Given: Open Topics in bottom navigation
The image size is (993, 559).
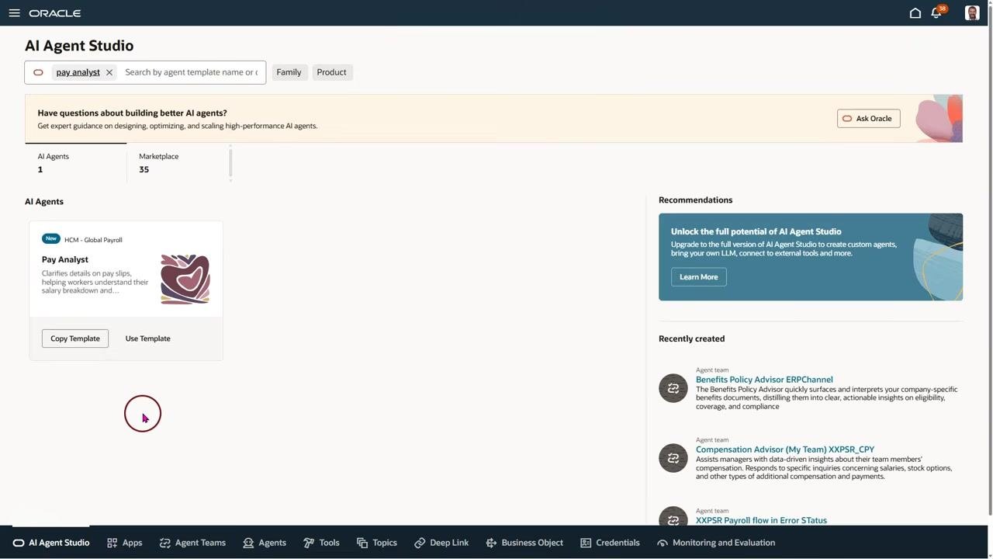Looking at the screenshot, I should [377, 543].
